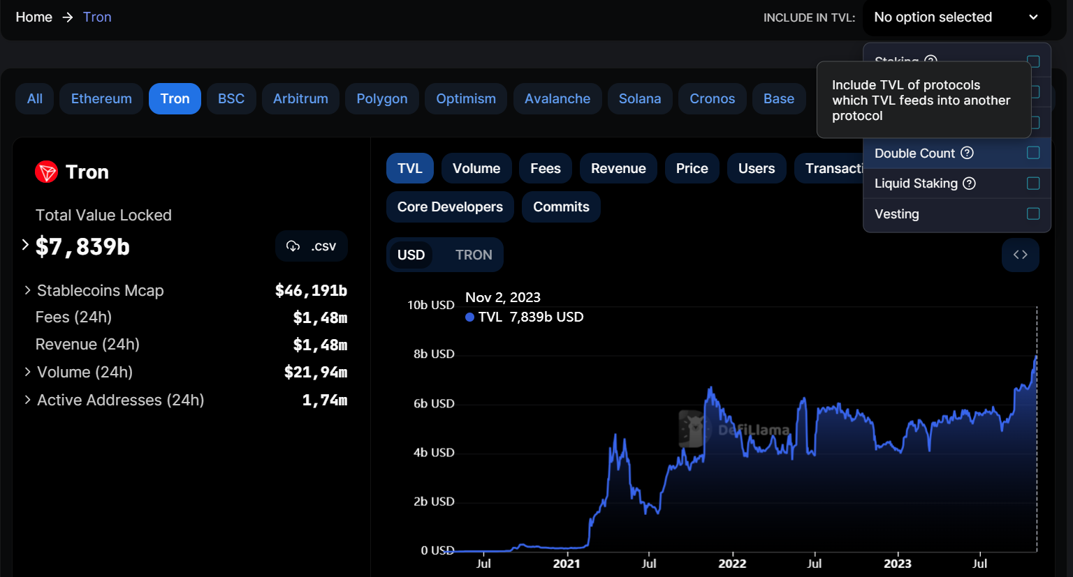Switch chart denomination to USD
The image size is (1073, 577).
click(411, 255)
